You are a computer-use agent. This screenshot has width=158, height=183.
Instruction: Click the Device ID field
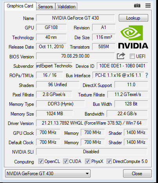tap(122, 66)
